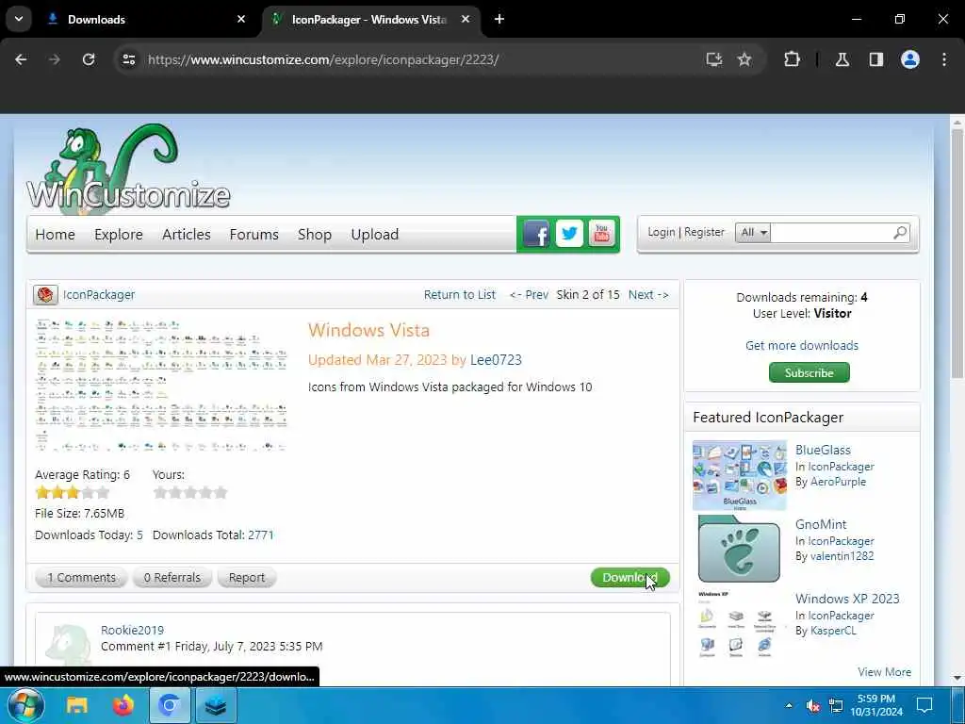Click the IconPackager category icon

coord(45,295)
